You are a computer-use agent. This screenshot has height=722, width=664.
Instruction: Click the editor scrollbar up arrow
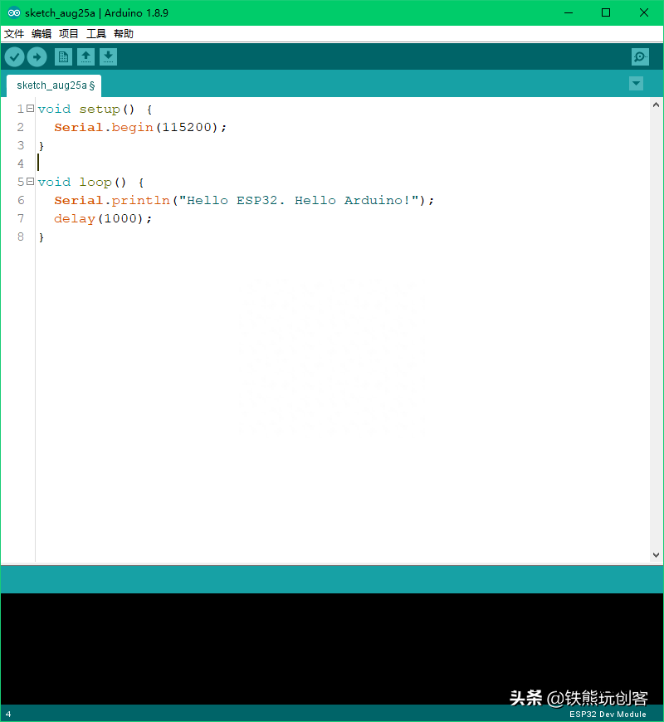pos(657,105)
